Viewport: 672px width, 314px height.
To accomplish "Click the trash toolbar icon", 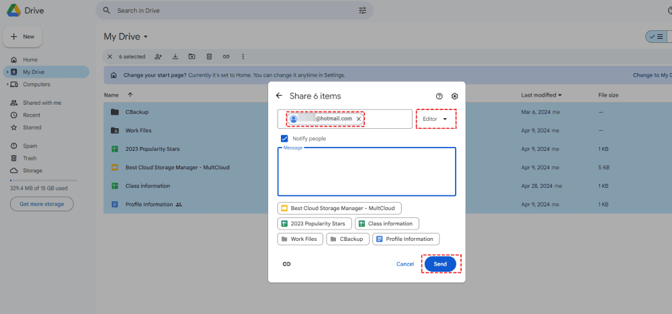I will pos(209,56).
